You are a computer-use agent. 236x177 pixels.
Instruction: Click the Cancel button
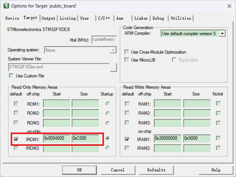pos(118,170)
